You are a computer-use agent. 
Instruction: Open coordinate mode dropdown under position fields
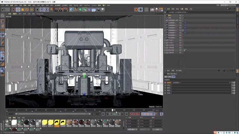point(133,130)
